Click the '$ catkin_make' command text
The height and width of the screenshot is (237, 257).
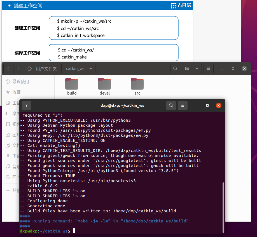click(x=72, y=57)
